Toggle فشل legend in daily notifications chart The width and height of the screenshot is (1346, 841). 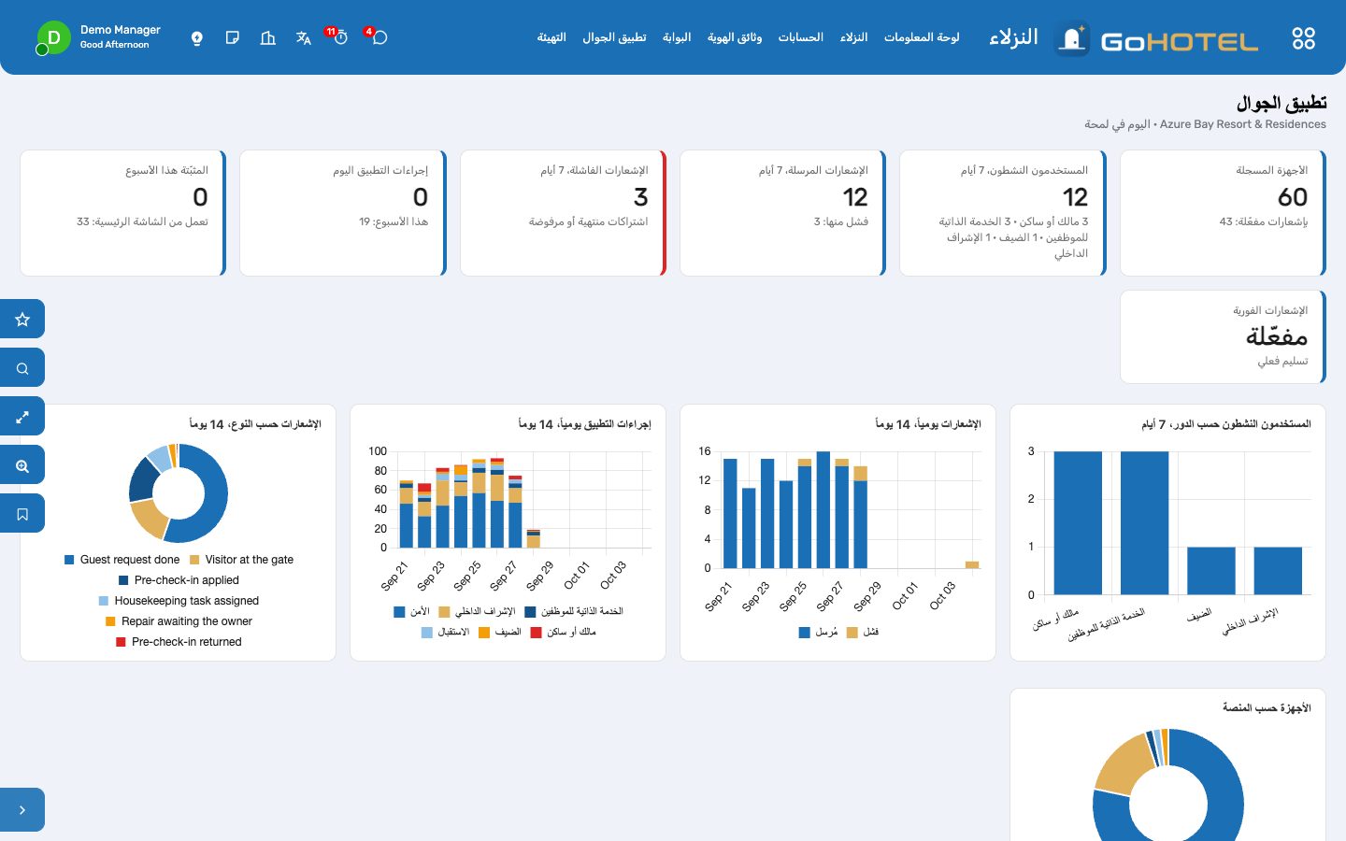click(x=863, y=633)
